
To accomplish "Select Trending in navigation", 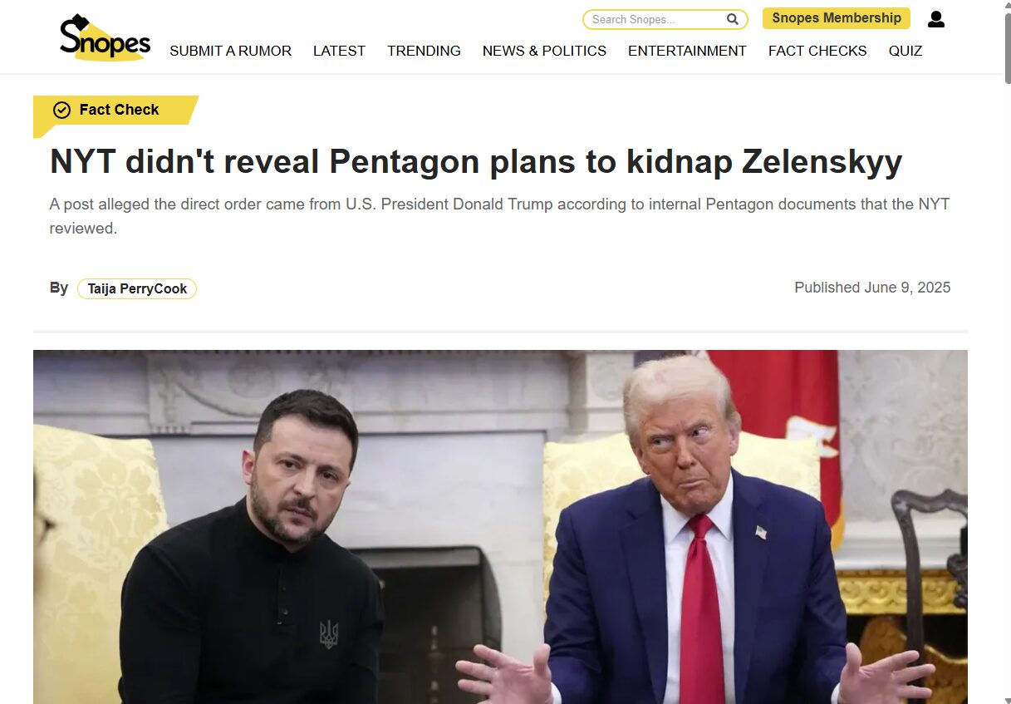I will click(x=424, y=51).
